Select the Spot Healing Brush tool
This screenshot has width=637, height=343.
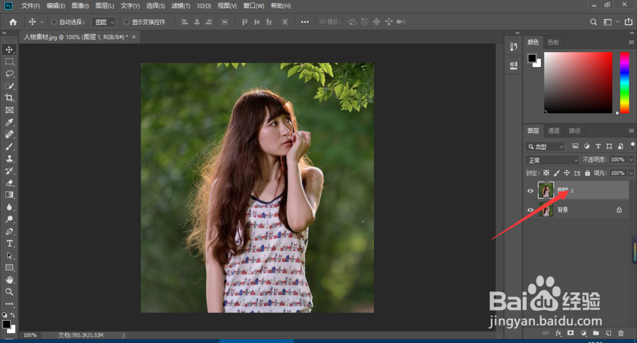pyautogui.click(x=9, y=134)
